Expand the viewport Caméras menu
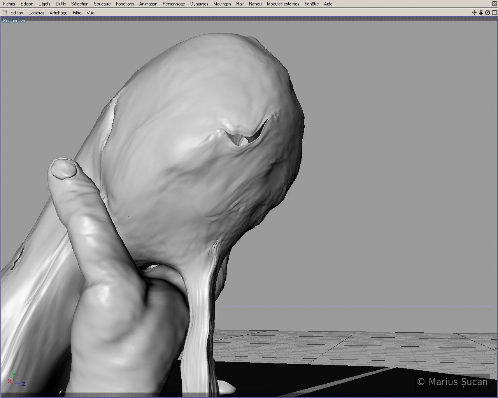This screenshot has height=398, width=498. point(36,13)
